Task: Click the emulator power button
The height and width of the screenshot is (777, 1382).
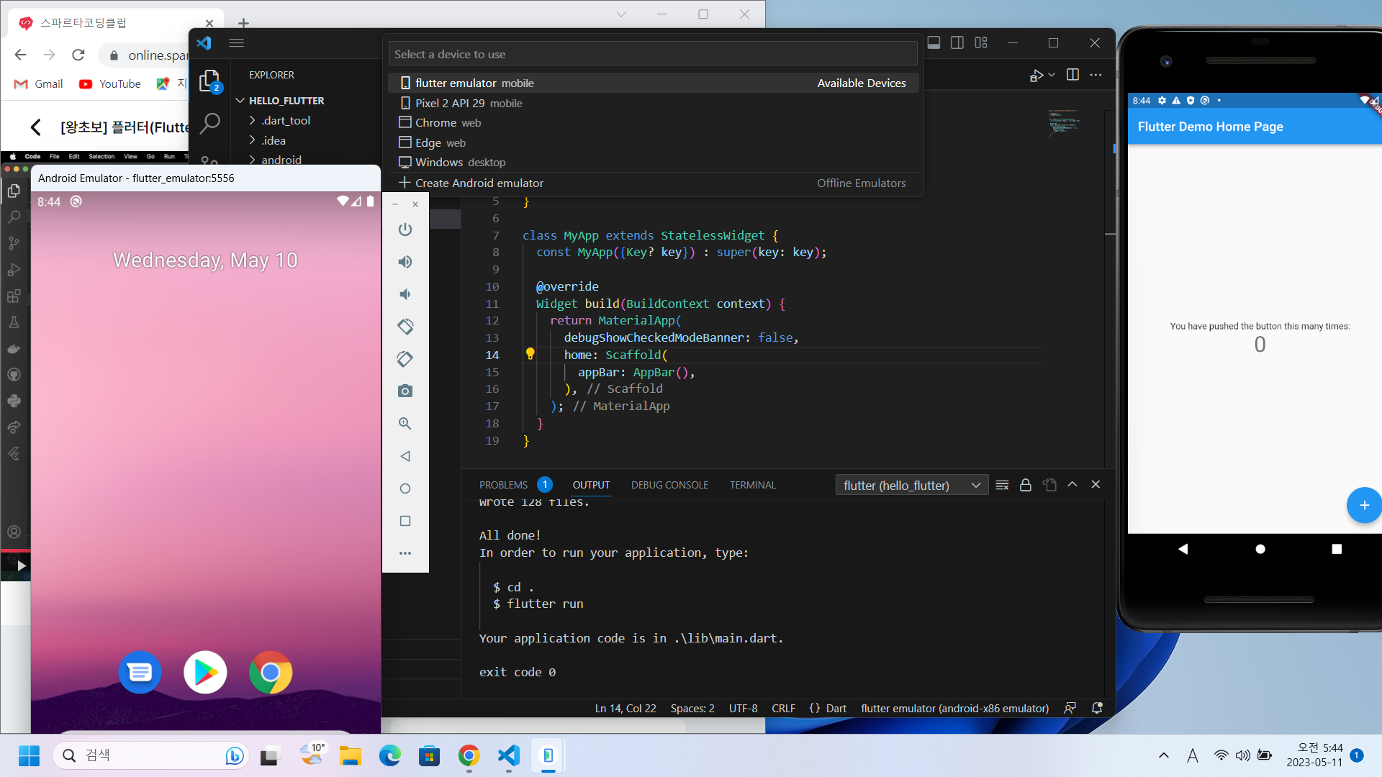Action: (x=405, y=230)
